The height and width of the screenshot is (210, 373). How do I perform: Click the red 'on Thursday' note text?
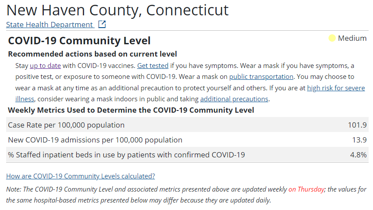click(306, 189)
